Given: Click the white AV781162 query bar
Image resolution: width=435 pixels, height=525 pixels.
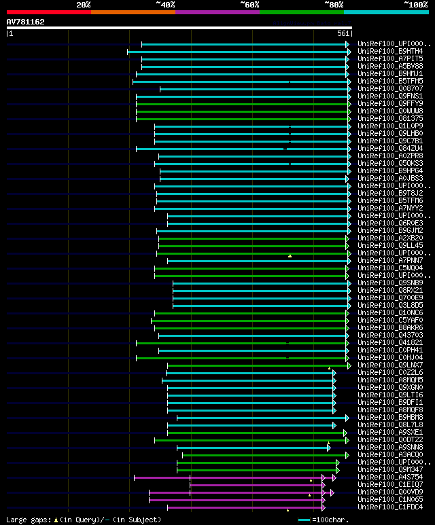Looking at the screenshot, I should click(179, 28).
